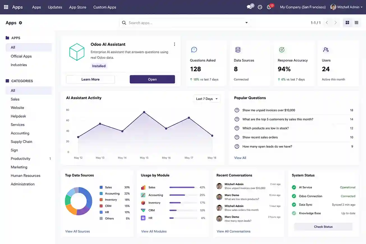The width and height of the screenshot is (366, 244).
Task: Click the May 15 peak point on chart
Action: pos(144,112)
